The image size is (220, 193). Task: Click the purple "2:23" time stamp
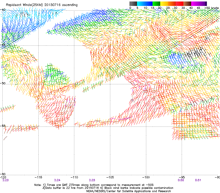(x=5, y=180)
